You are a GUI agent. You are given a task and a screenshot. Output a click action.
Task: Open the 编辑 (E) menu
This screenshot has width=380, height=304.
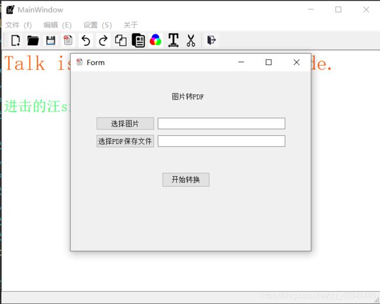pyautogui.click(x=57, y=25)
